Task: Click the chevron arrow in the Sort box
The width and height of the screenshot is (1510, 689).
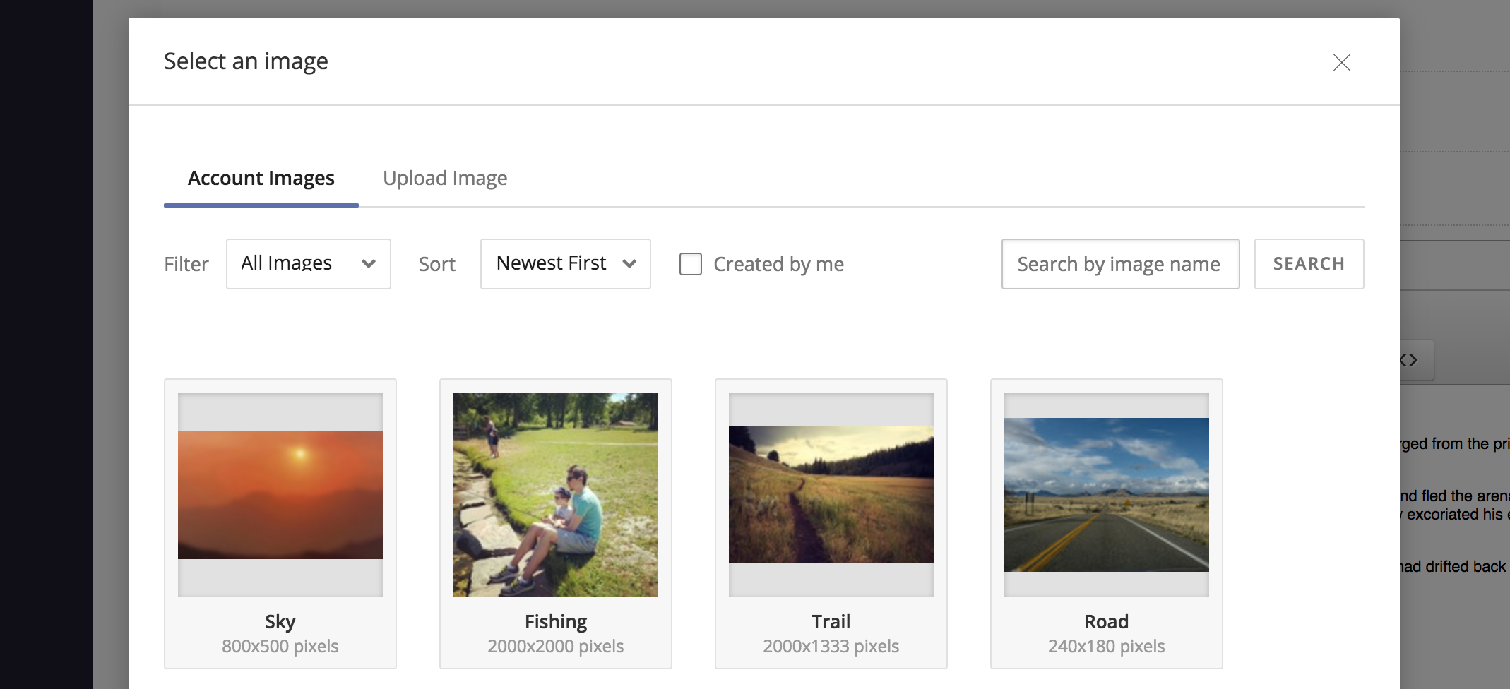Action: 629,264
